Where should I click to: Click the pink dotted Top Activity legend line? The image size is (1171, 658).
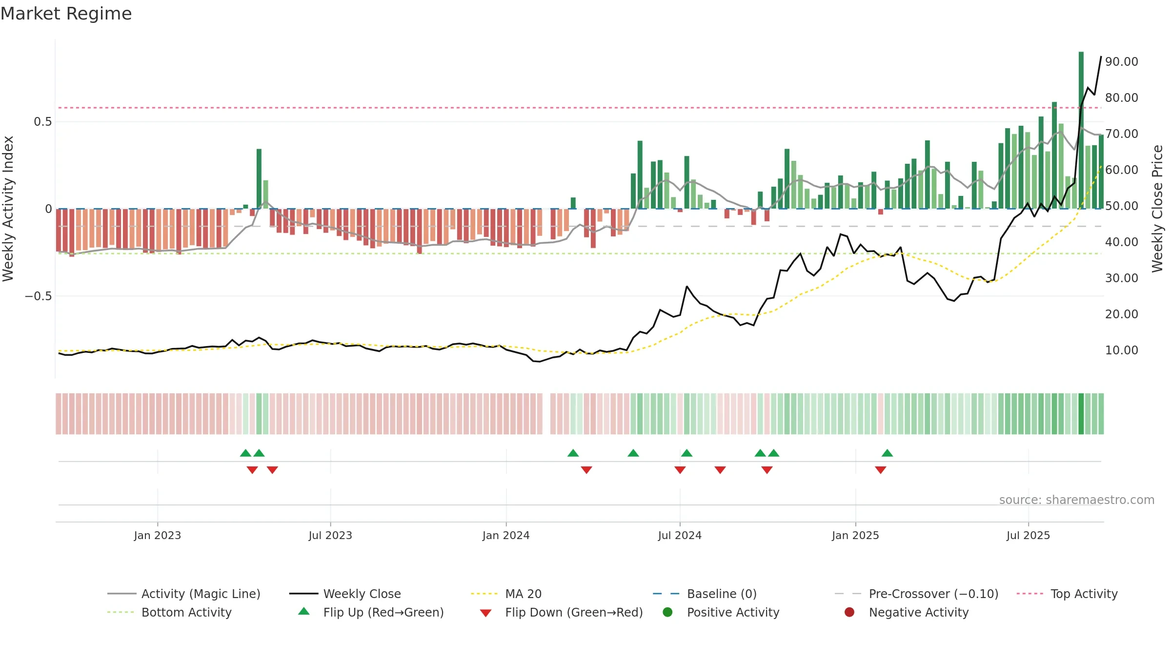[x=1030, y=594]
